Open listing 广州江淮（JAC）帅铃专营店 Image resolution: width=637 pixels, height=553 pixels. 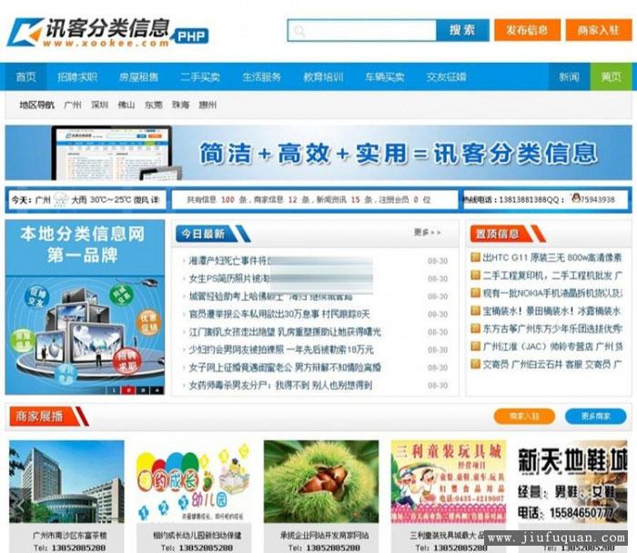pos(552,347)
